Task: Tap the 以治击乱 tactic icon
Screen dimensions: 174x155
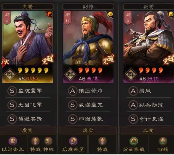Action: (x=13, y=141)
